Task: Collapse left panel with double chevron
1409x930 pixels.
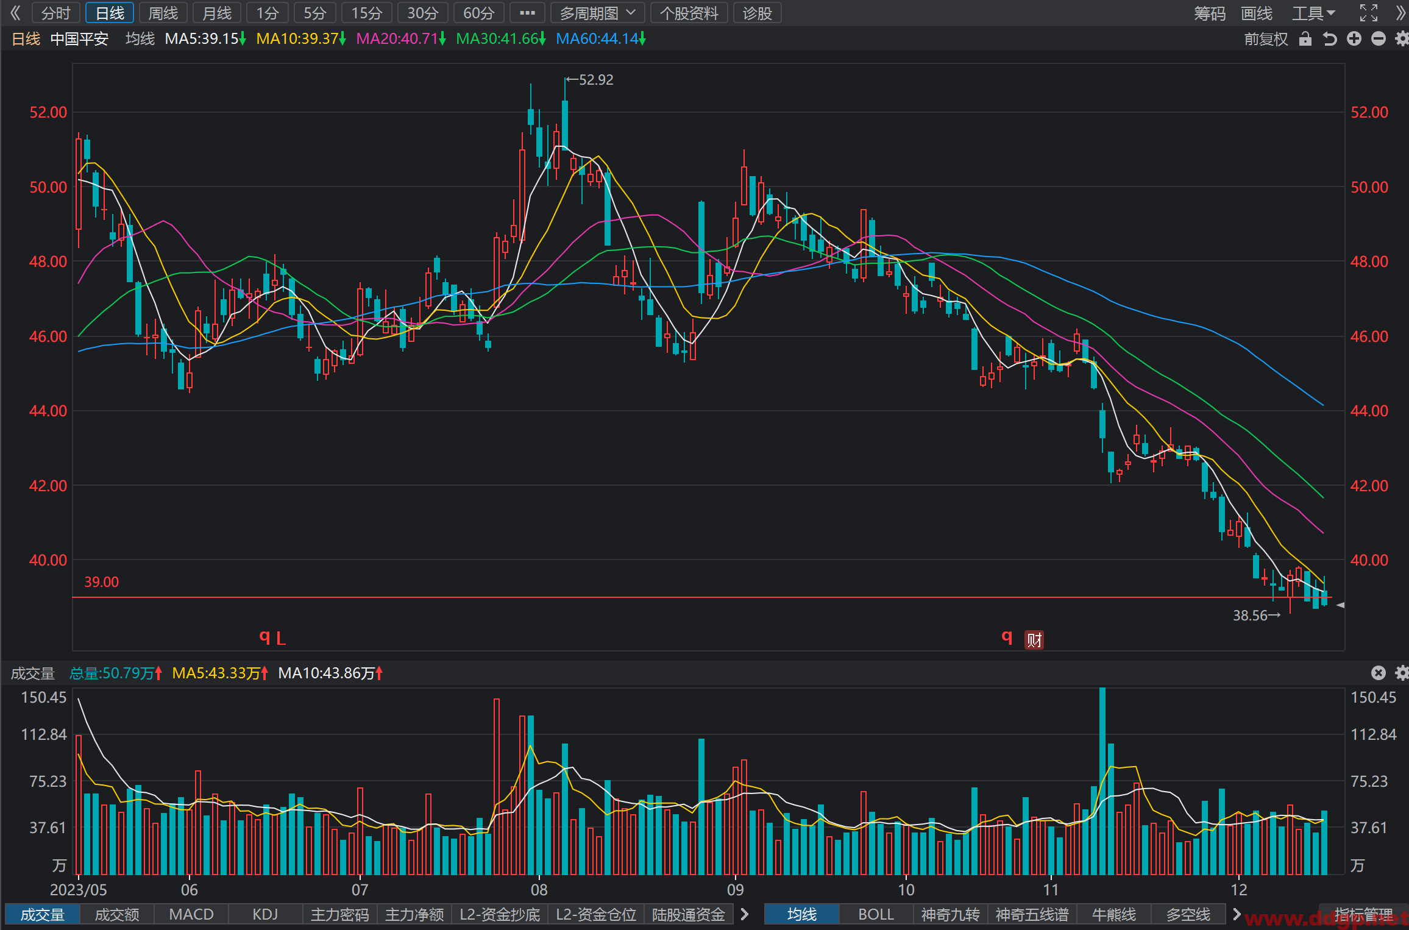Action: [x=15, y=13]
